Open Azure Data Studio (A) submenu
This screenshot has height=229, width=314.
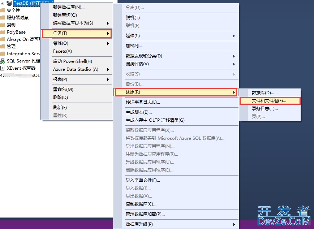pos(77,69)
